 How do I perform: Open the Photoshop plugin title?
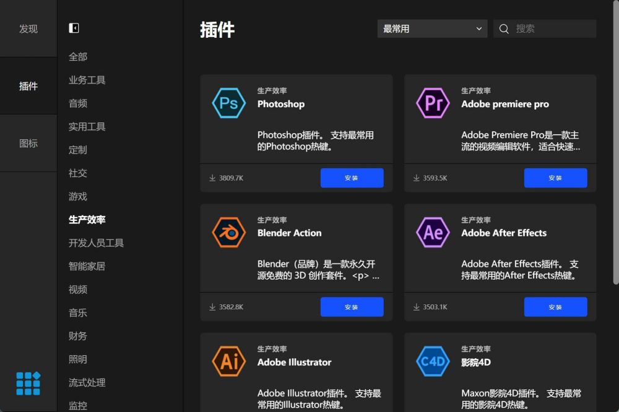coord(281,104)
